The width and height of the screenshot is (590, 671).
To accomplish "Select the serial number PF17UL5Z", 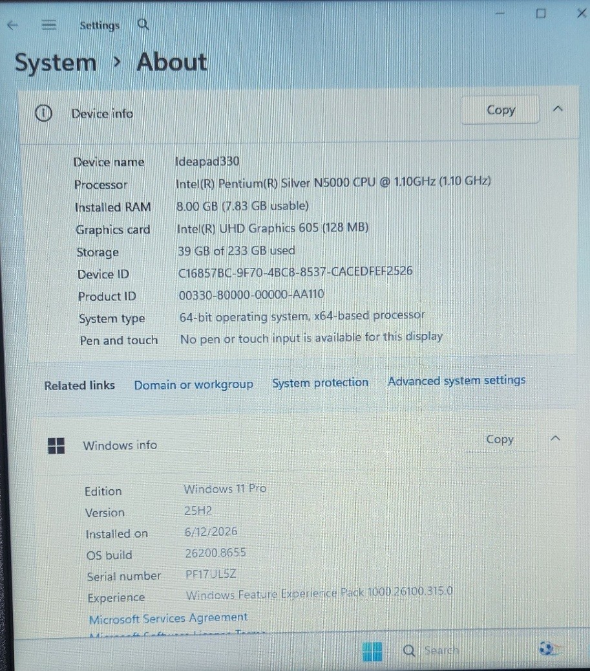I will coord(211,575).
